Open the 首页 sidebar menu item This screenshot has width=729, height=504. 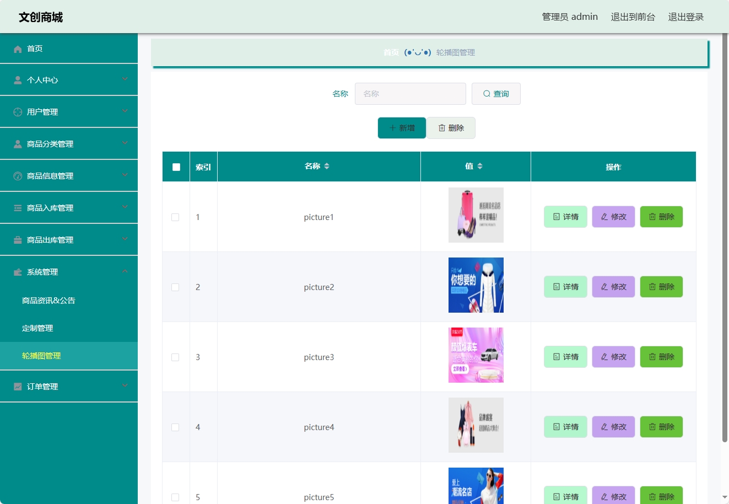69,49
